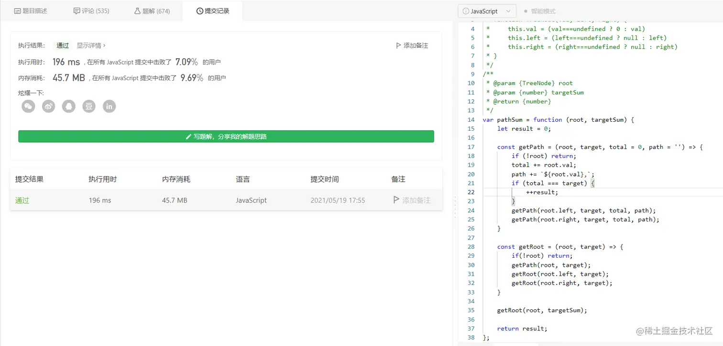Click the 45.7 MB cell in the table row
723x346 pixels.
pos(175,200)
